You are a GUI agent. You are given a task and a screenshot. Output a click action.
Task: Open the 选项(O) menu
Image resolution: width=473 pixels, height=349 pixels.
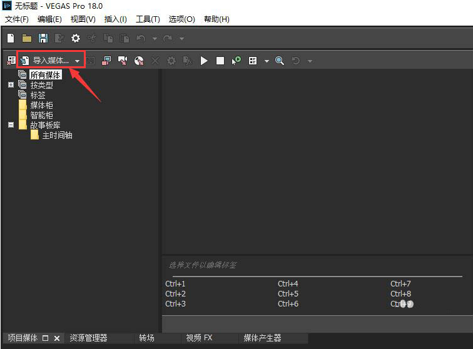[x=182, y=19]
